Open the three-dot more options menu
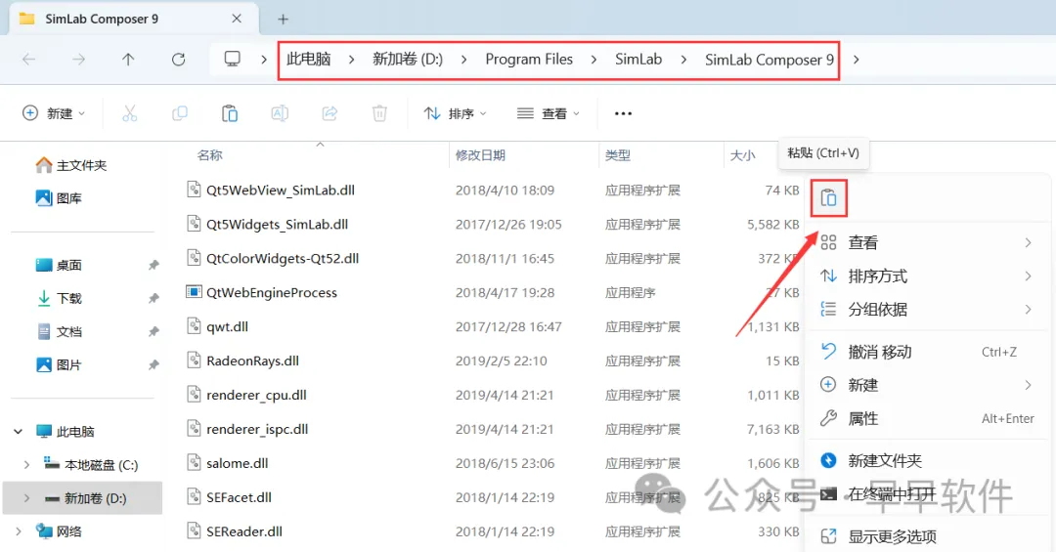 pos(623,113)
